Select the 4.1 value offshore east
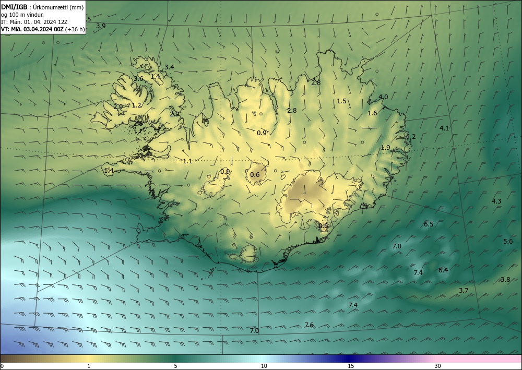522x370 pixels. pyautogui.click(x=444, y=128)
